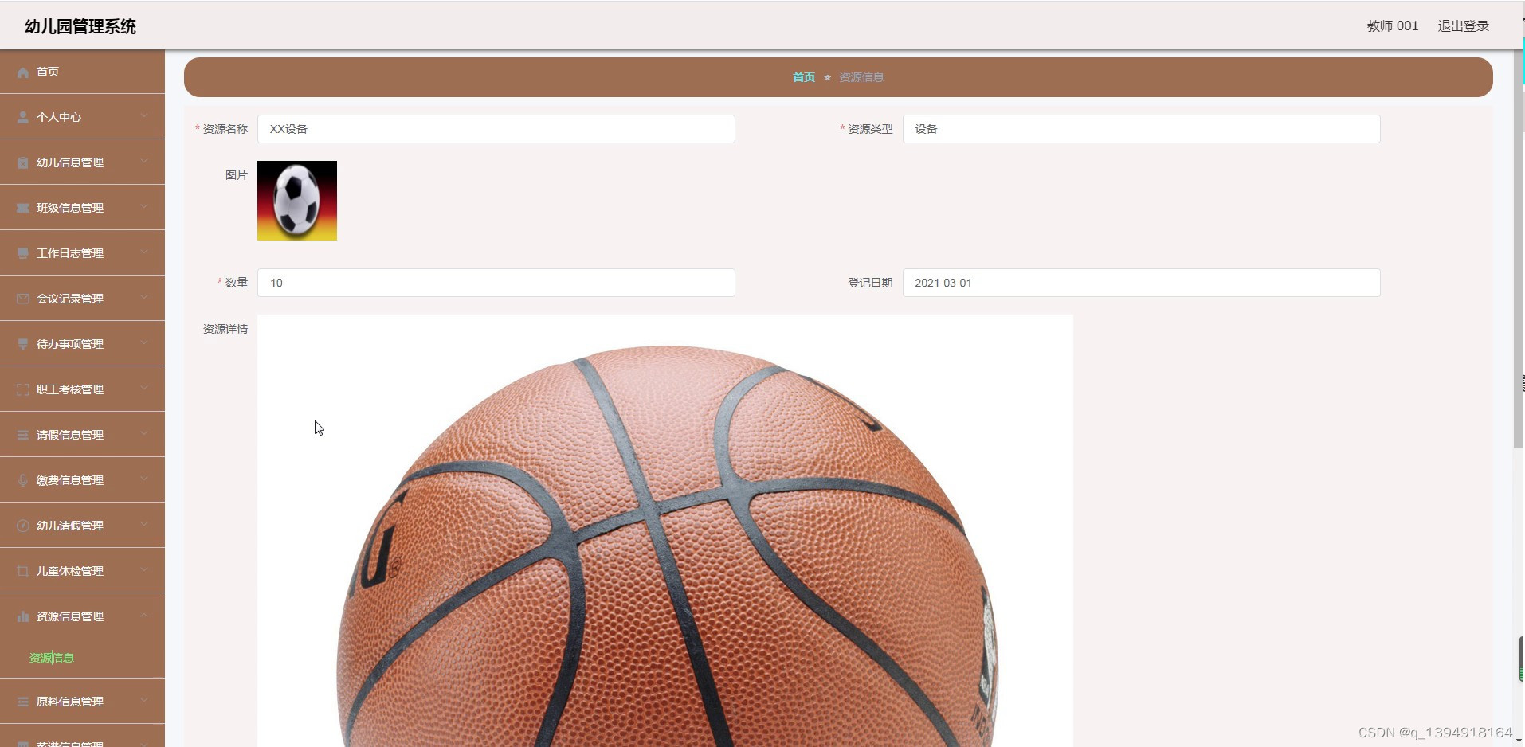The image size is (1525, 747).
Task: Expand 个人中心 submenu arrow
Action: tap(144, 116)
